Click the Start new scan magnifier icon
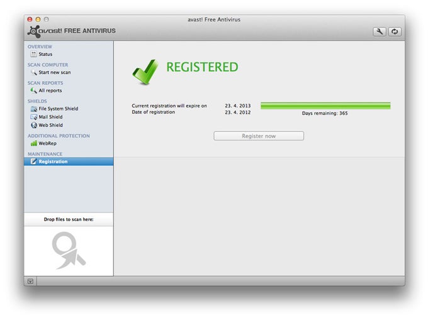 (33, 72)
